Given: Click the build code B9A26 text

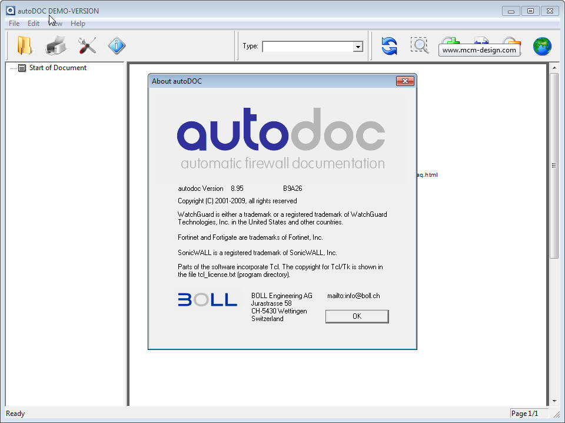Looking at the screenshot, I should pos(293,189).
